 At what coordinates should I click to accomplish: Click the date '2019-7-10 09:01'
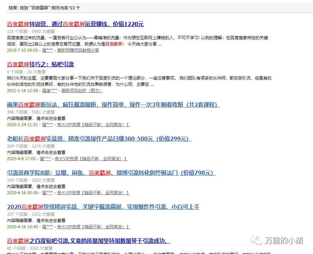[22, 50]
